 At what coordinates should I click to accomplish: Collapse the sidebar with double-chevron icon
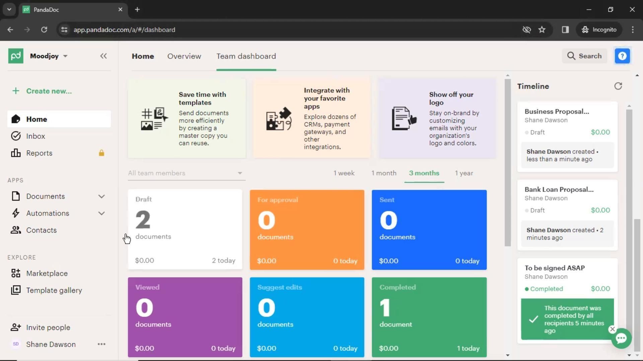[x=103, y=56]
